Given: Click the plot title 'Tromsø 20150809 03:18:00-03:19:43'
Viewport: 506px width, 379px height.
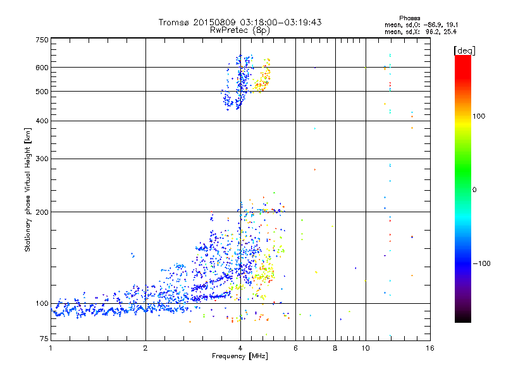Looking at the screenshot, I should point(240,22).
